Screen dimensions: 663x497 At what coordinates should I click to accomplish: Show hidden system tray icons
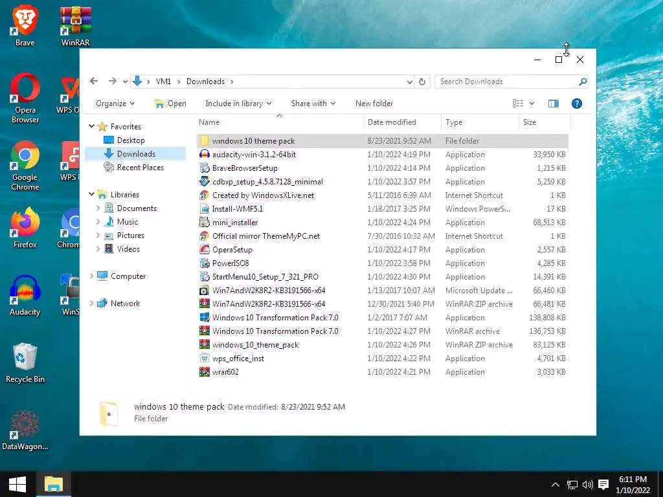[x=556, y=485]
